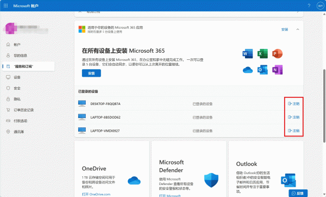Click the Word app icon
Viewport: 326px width, 197px height.
(x=247, y=54)
